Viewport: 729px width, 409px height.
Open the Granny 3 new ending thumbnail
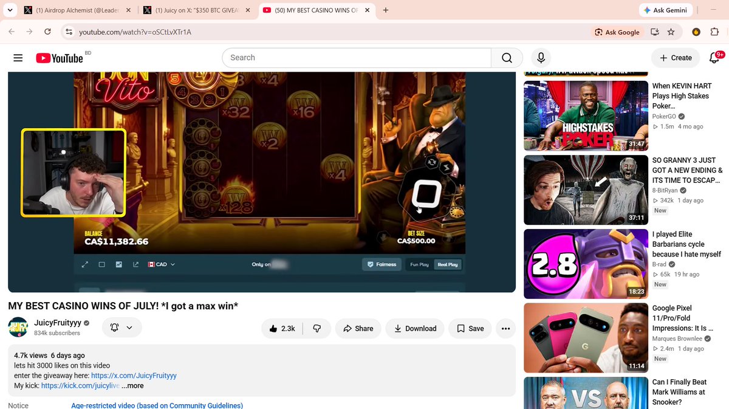pyautogui.click(x=586, y=190)
